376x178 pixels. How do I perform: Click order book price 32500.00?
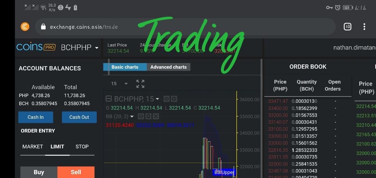click(278, 164)
